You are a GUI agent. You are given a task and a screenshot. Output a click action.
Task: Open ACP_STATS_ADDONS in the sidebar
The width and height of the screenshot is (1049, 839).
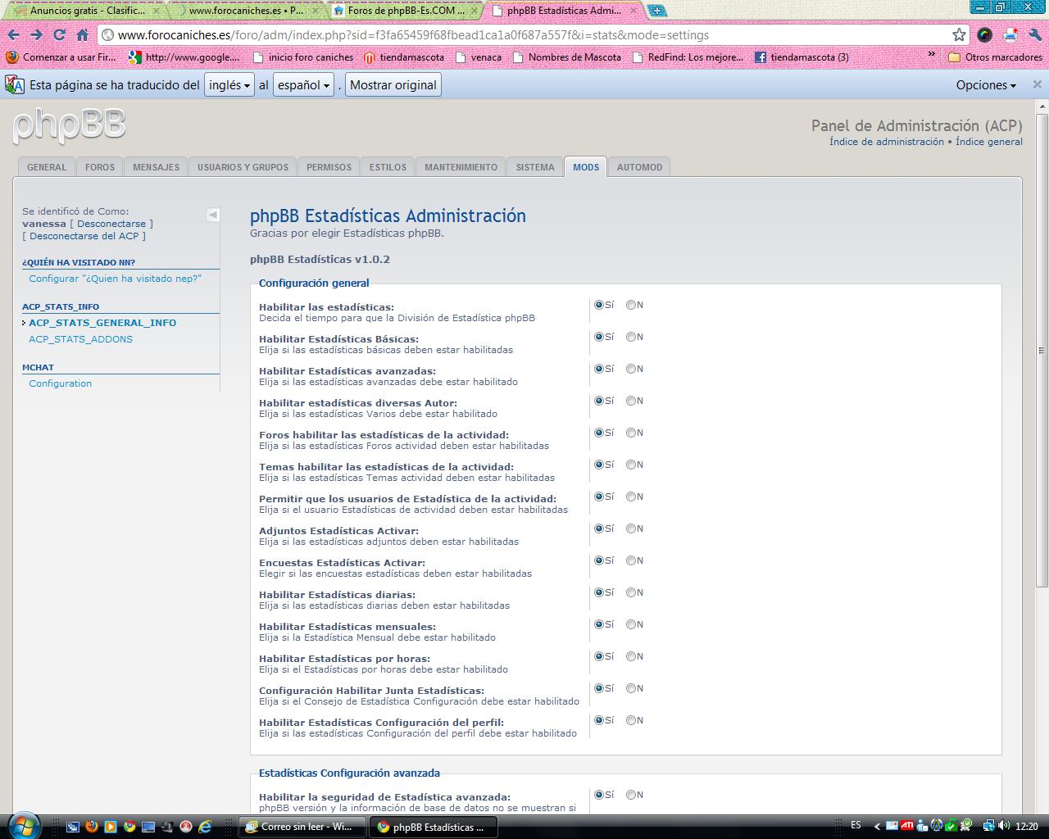(80, 339)
